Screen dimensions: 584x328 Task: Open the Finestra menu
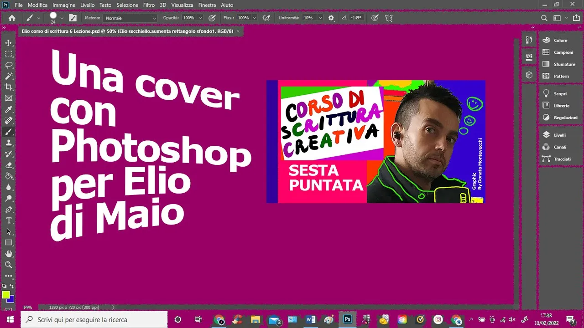pos(207,5)
